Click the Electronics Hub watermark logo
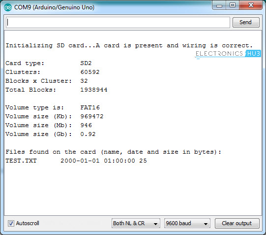The image size is (266, 235). tap(228, 54)
